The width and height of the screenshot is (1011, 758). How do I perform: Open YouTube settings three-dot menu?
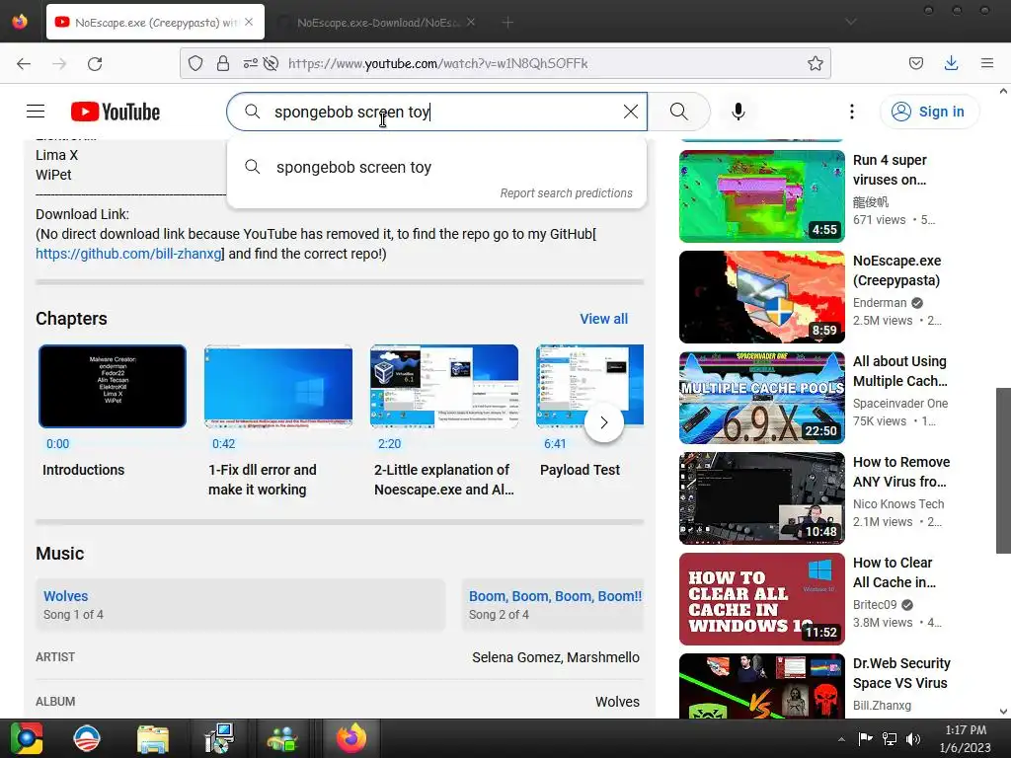pos(852,112)
